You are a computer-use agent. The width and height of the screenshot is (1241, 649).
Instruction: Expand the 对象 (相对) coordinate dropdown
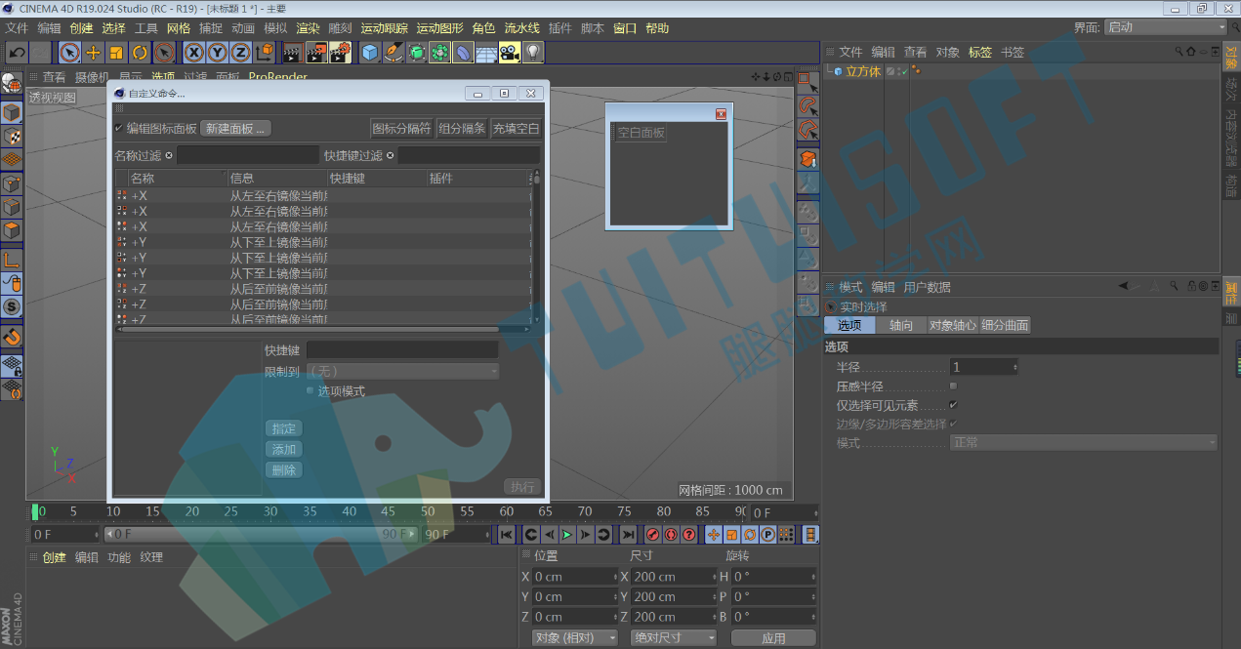(575, 637)
